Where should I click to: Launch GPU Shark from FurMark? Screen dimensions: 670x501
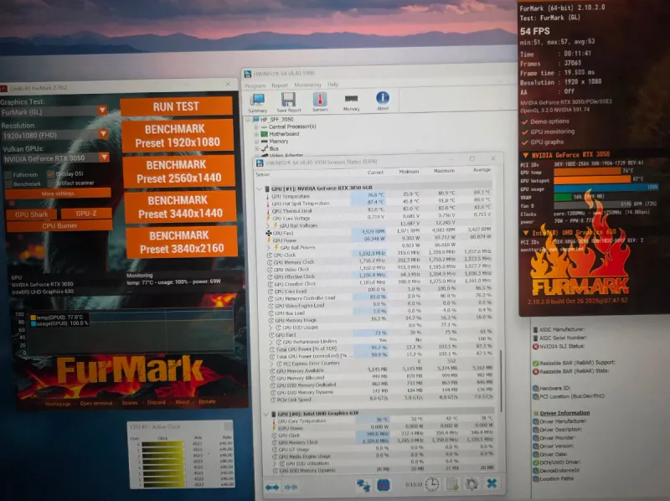[x=31, y=214]
